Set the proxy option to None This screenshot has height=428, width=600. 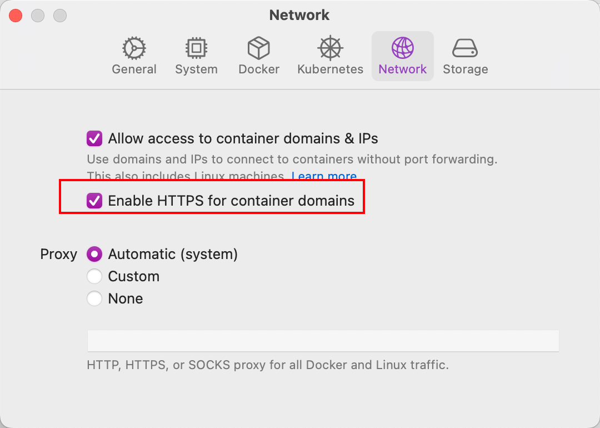pyautogui.click(x=94, y=298)
